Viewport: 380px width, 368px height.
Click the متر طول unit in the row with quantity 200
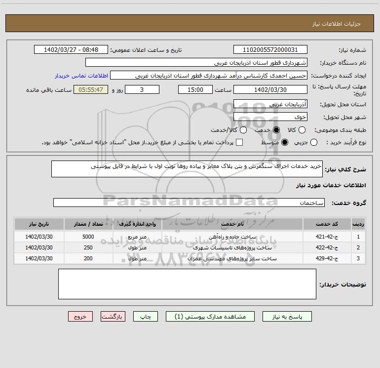[137, 258]
